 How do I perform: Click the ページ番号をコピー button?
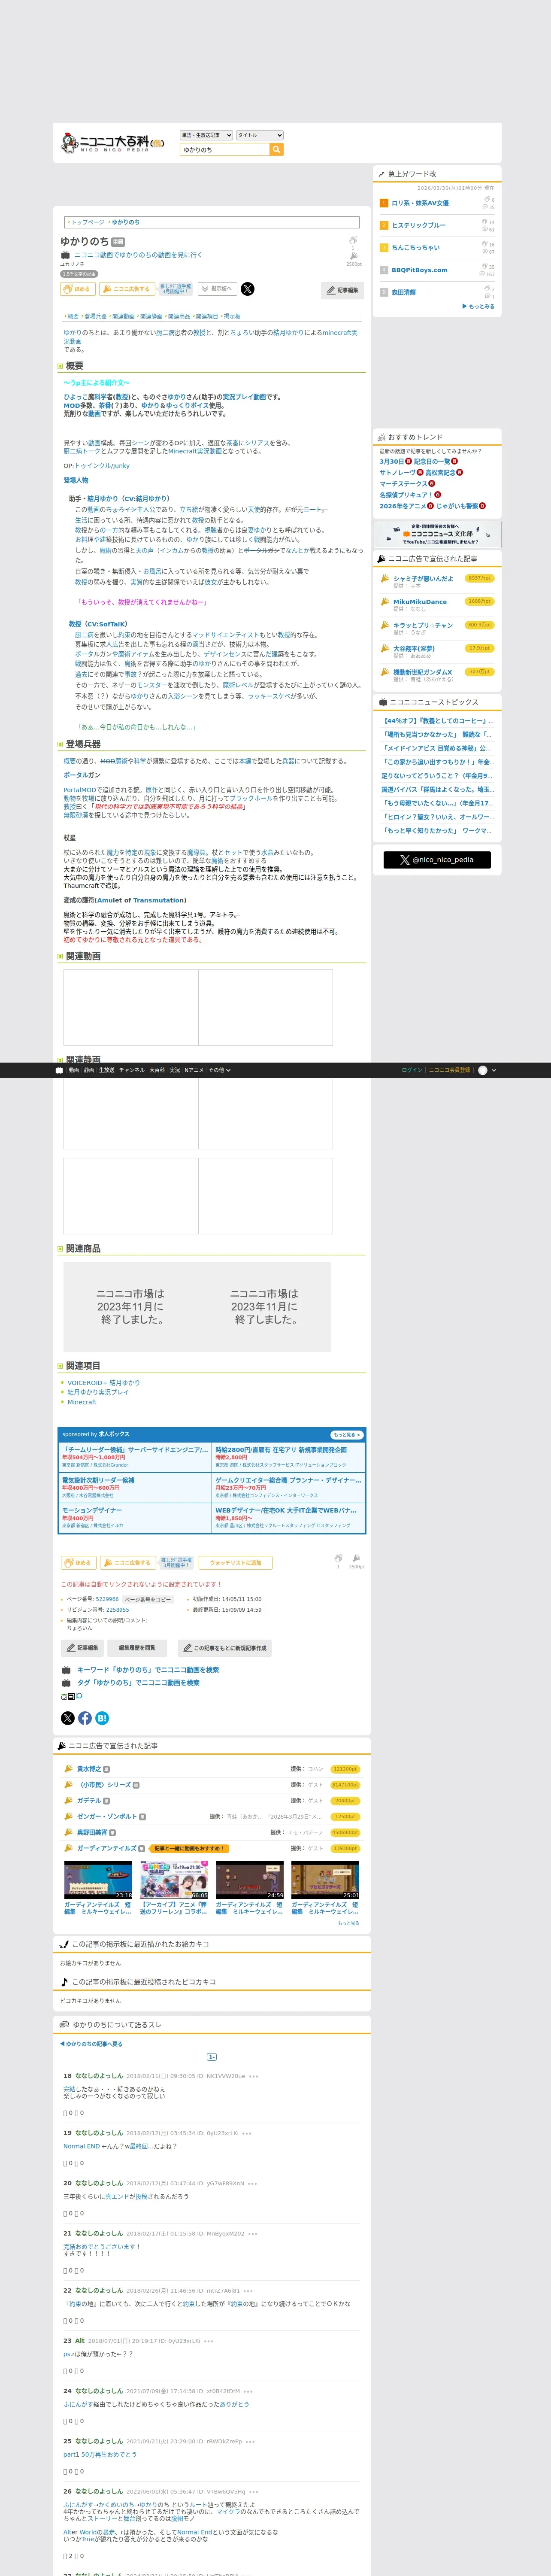(148, 1600)
